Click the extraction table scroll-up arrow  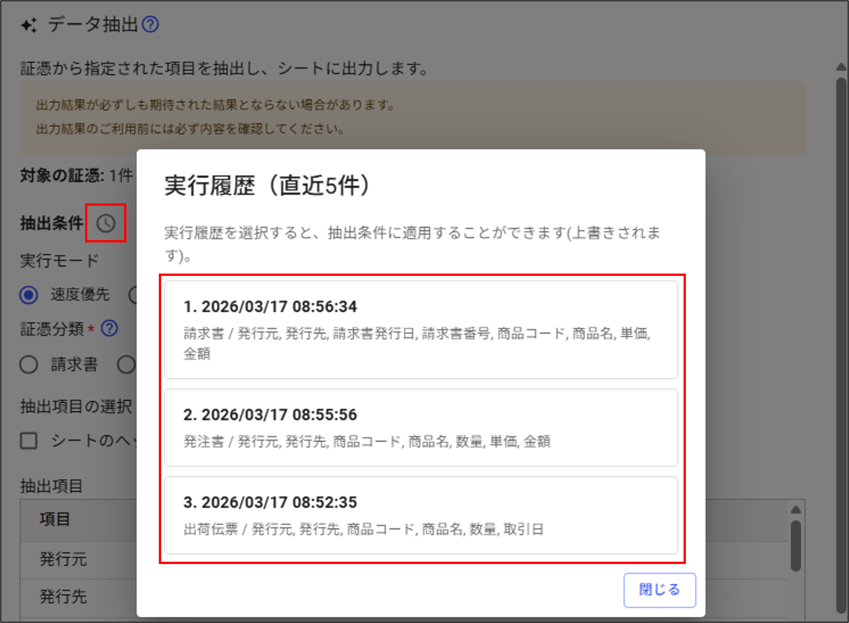[795, 510]
